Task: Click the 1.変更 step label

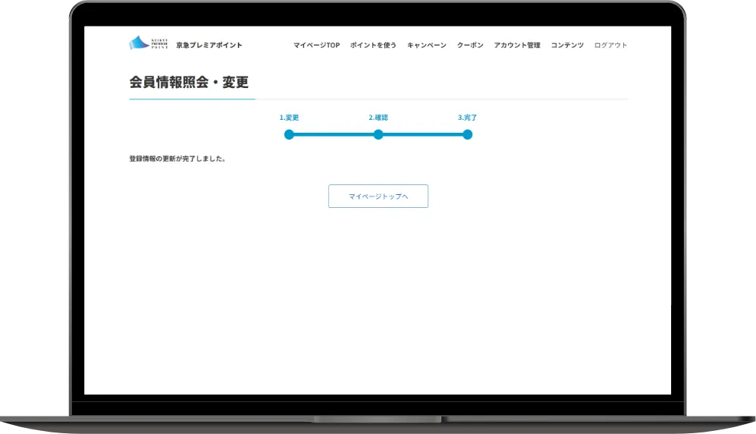Action: (x=289, y=117)
